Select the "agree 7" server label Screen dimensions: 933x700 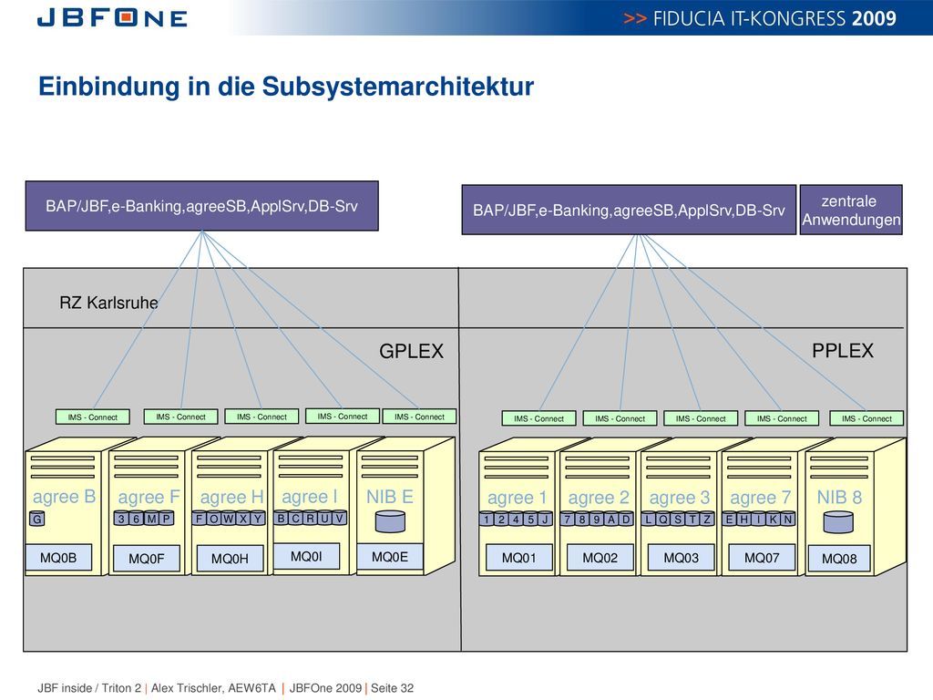pos(761,498)
